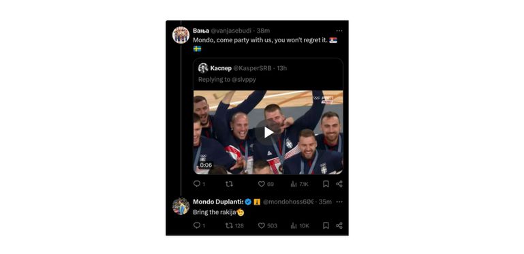Like the tweet with 69 likes
Viewport: 524px width, 254px height.
tap(266, 184)
